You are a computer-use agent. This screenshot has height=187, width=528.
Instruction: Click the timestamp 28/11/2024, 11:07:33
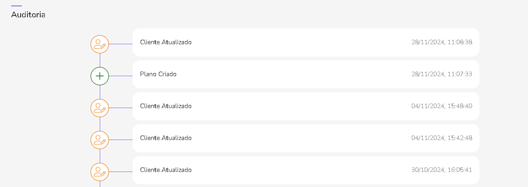(x=442, y=74)
